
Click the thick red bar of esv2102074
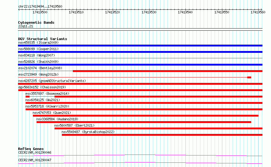coord(168,71)
